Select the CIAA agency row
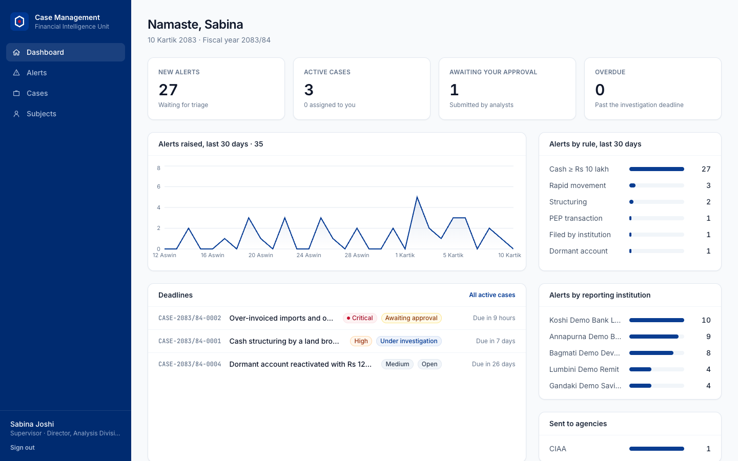This screenshot has height=461, width=738. (630, 449)
